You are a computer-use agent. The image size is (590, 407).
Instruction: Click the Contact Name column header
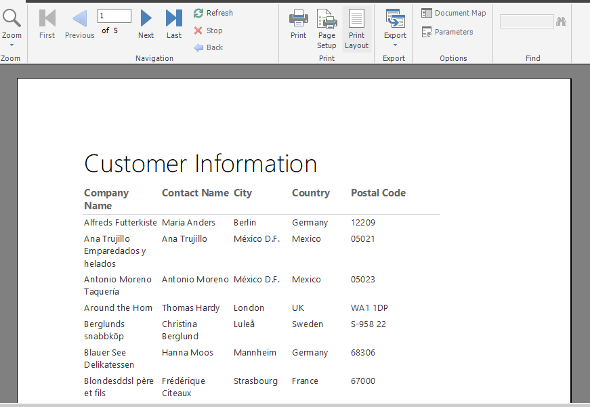point(195,192)
